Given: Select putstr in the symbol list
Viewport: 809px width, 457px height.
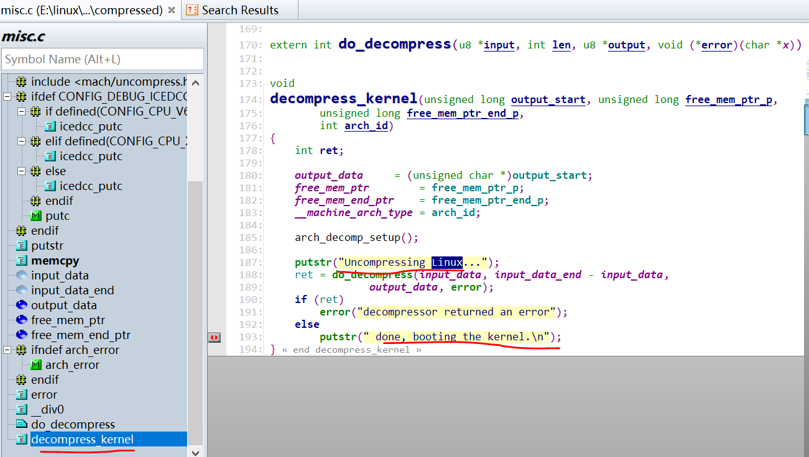Looking at the screenshot, I should coord(47,246).
